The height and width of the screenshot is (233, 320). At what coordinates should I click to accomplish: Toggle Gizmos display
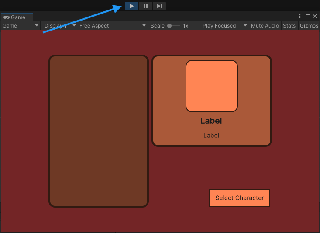tap(309, 26)
